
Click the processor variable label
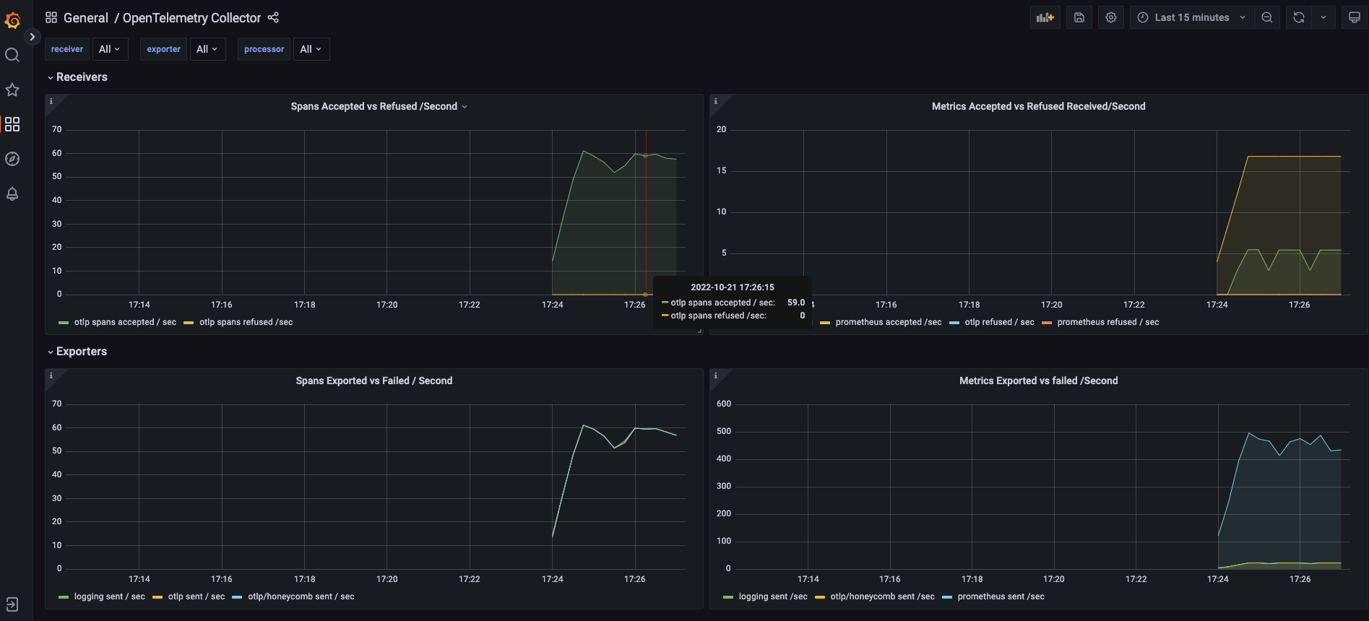coord(264,49)
